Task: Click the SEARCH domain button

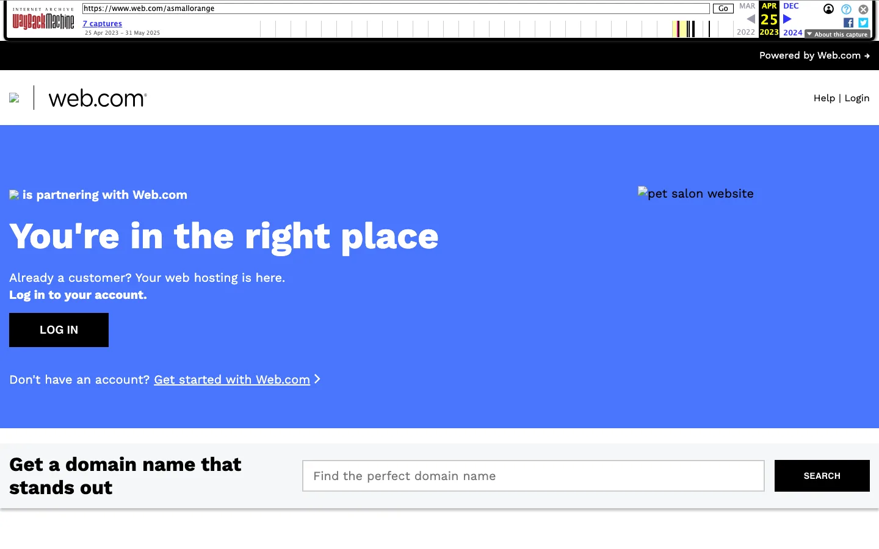Action: (822, 476)
